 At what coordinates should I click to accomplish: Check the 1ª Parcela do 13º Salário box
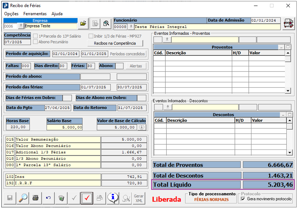(x=35, y=36)
